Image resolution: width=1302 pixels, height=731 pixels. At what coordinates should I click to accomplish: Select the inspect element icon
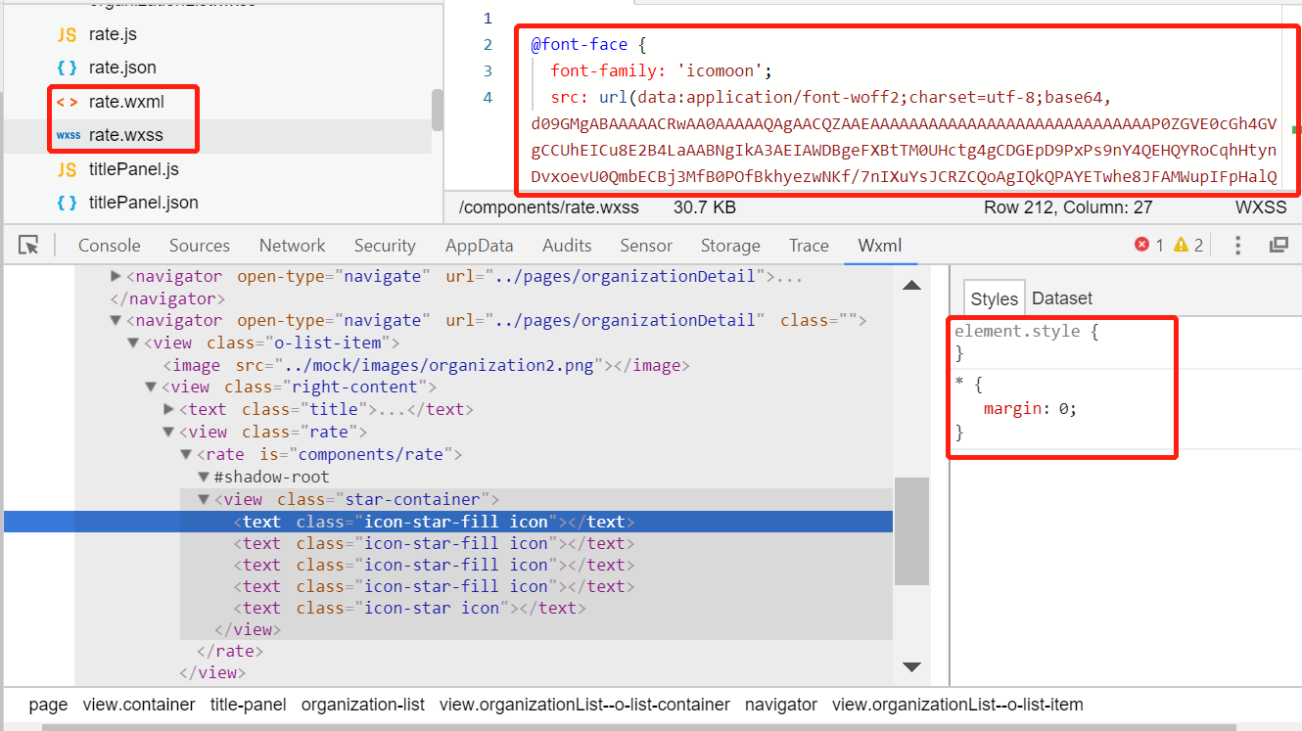27,245
